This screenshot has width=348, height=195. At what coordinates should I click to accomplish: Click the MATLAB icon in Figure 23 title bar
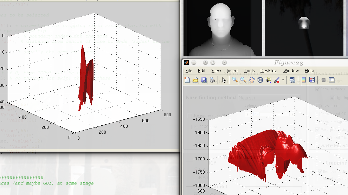(x=186, y=63)
